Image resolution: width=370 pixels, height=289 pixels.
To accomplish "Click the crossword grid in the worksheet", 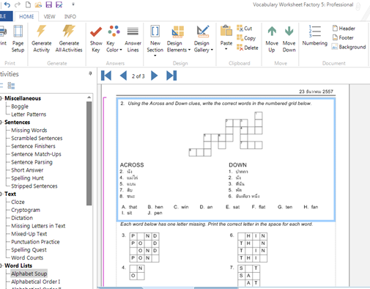I will 226,134.
